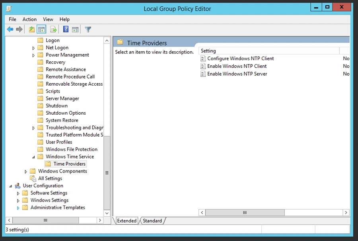Screen dimensions: 358x241
Task: Click the User Configuration node icon
Action: (x=18, y=186)
